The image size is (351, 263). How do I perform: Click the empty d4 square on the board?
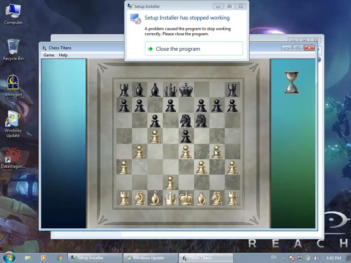tap(171, 151)
